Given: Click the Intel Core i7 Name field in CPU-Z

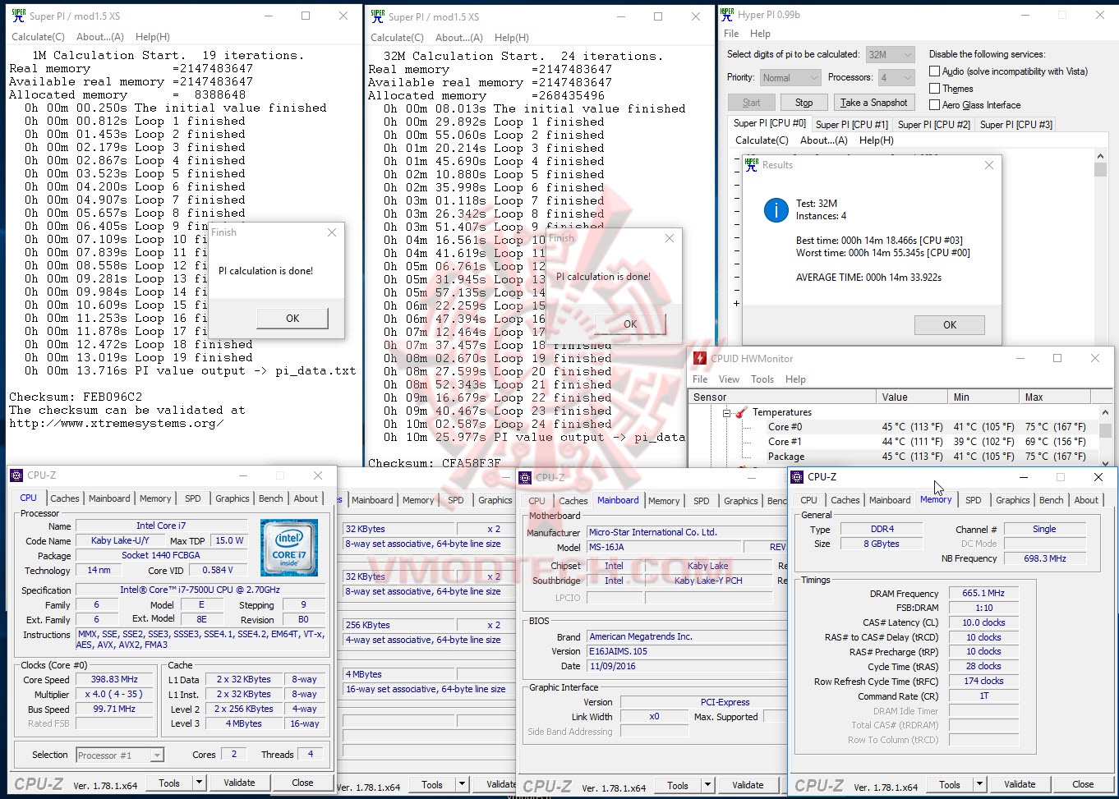Looking at the screenshot, I should click(161, 526).
